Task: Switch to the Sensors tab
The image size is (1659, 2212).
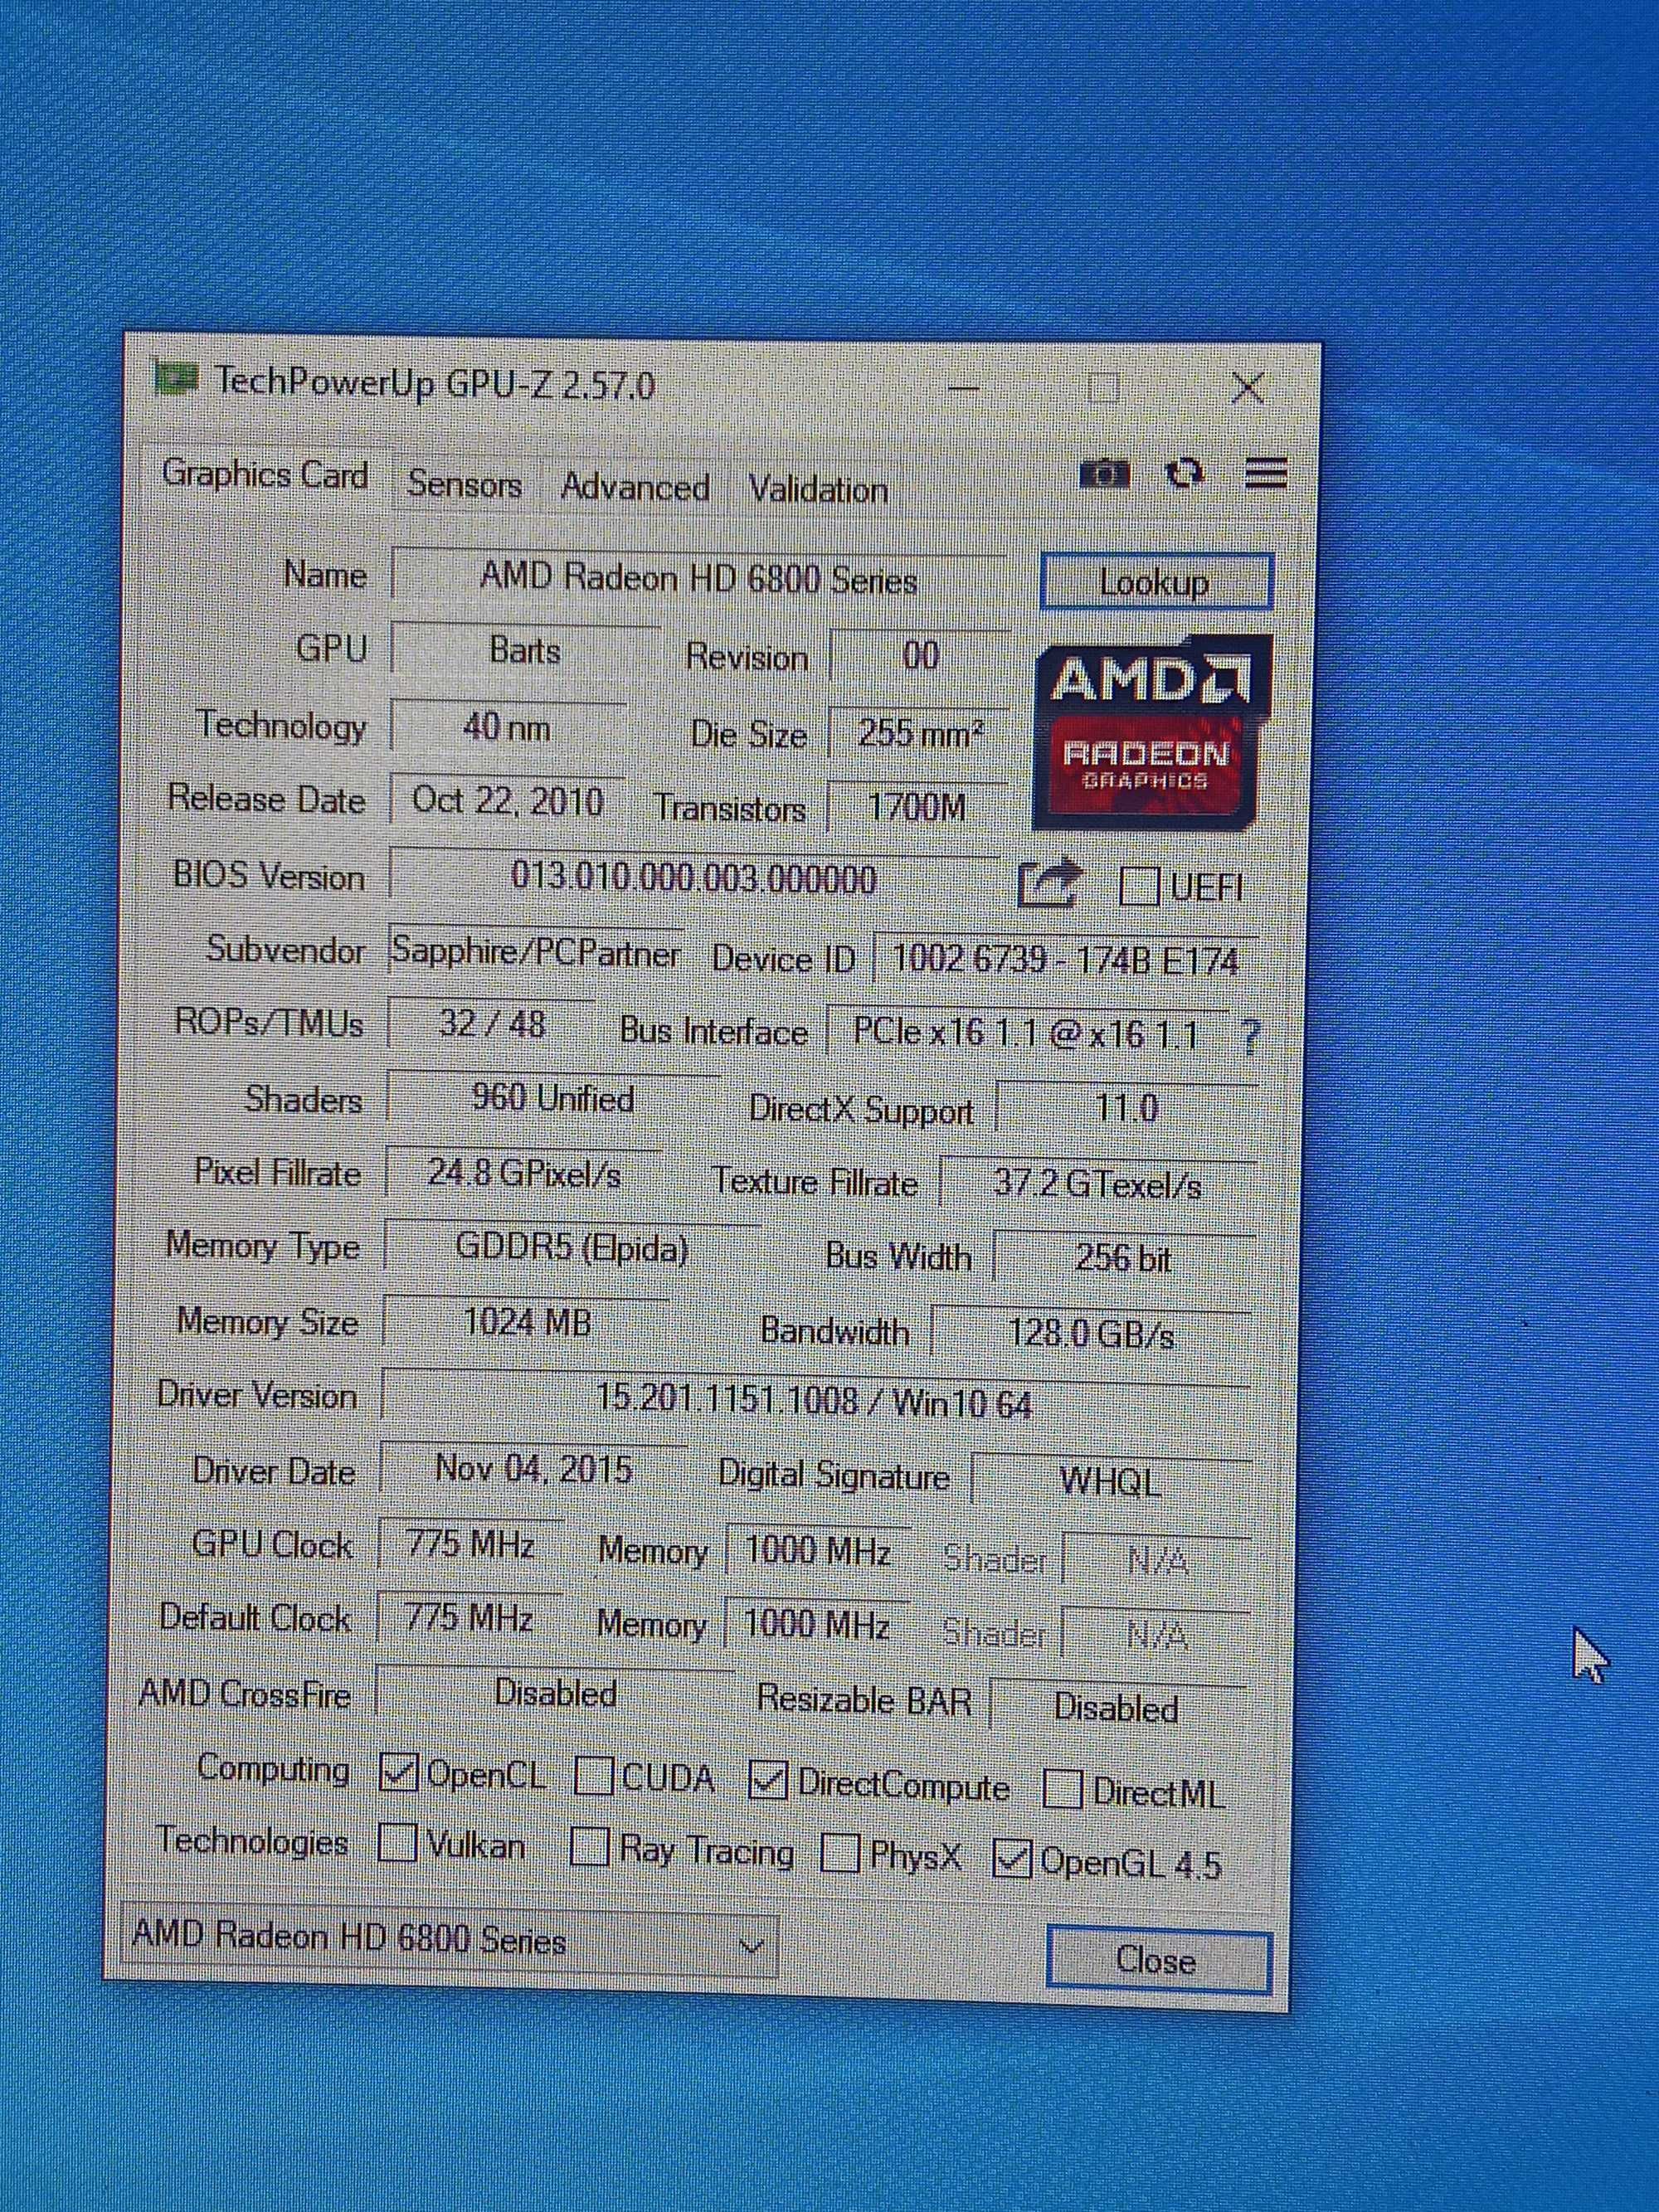Action: tap(465, 484)
